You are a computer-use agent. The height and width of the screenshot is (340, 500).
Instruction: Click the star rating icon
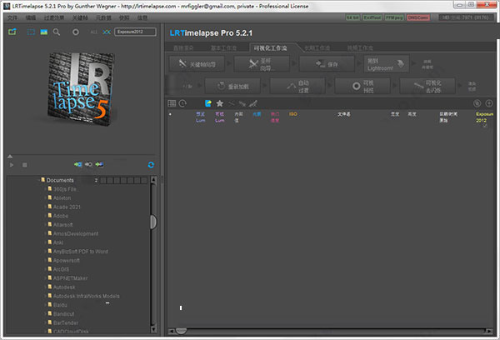click(x=219, y=103)
